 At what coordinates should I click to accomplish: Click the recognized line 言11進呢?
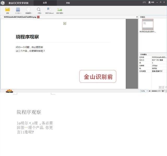25,132
